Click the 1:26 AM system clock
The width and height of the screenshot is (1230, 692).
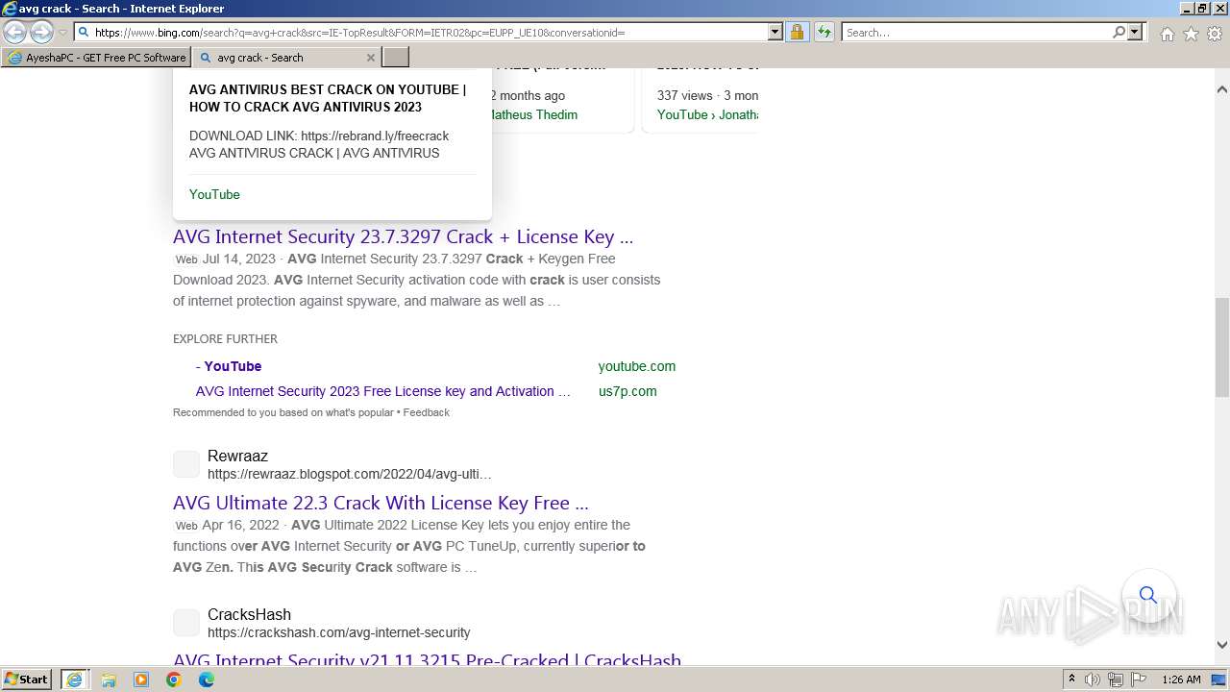[1181, 680]
